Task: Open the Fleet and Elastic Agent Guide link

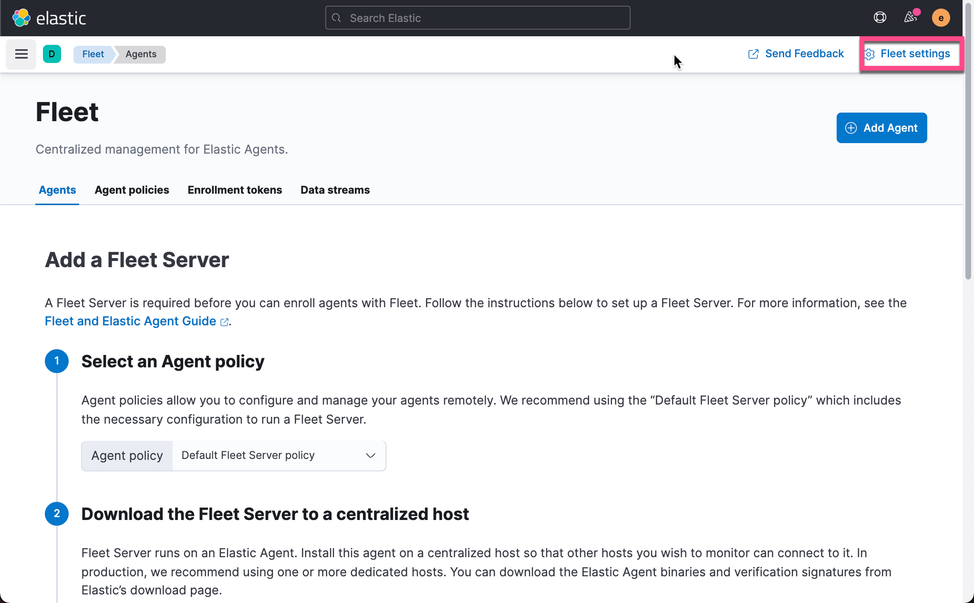Action: click(130, 321)
